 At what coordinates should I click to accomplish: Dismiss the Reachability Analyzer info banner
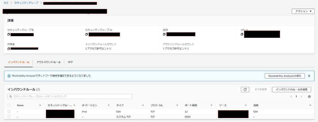(309, 76)
